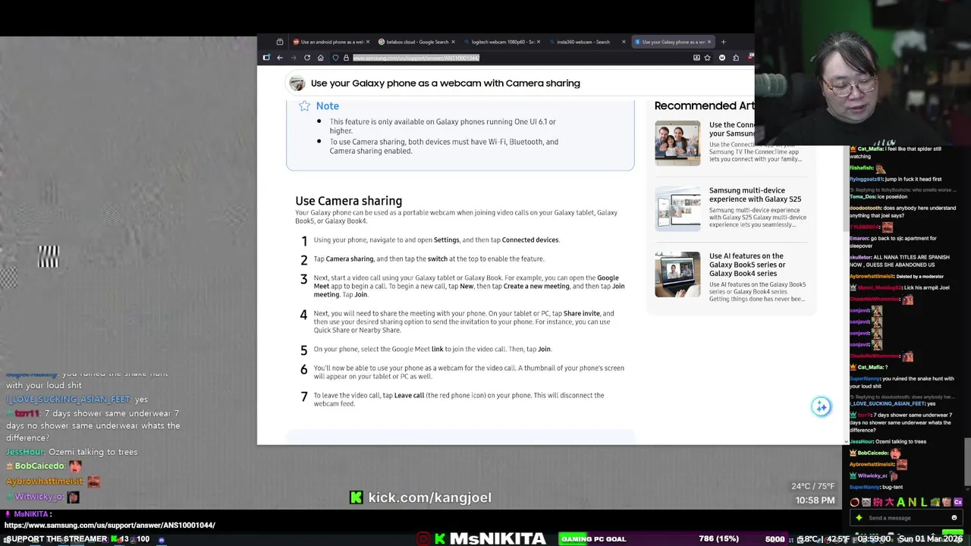Pick the green letter A emote
Viewport: 971px width, 546px height.
click(x=900, y=502)
